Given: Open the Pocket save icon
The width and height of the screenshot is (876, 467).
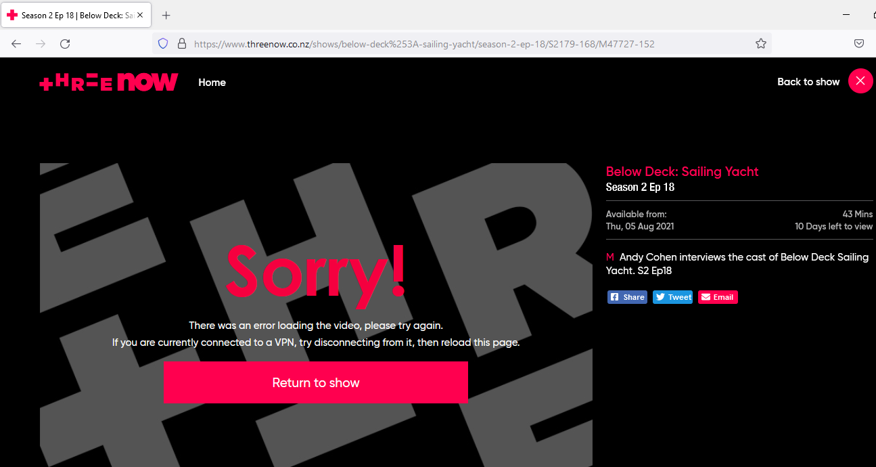Looking at the screenshot, I should [x=858, y=43].
